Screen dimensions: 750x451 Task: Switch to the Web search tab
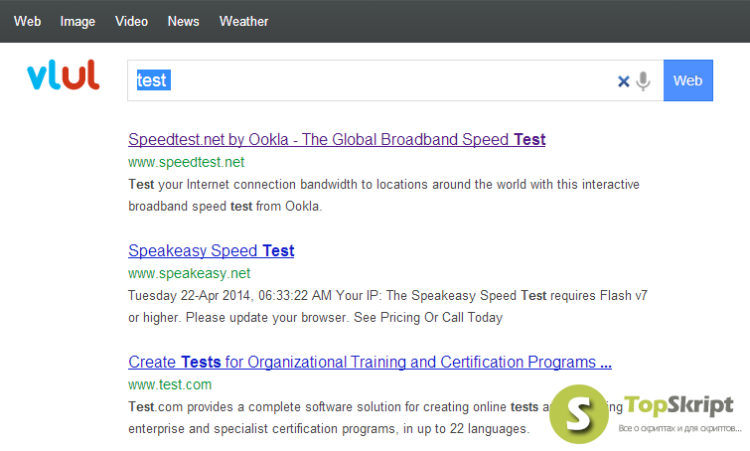tap(27, 22)
